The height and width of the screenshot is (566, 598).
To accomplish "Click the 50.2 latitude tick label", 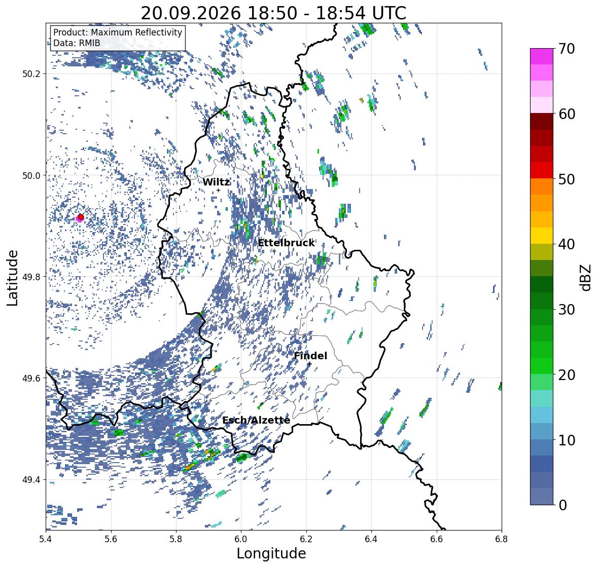I will [31, 74].
